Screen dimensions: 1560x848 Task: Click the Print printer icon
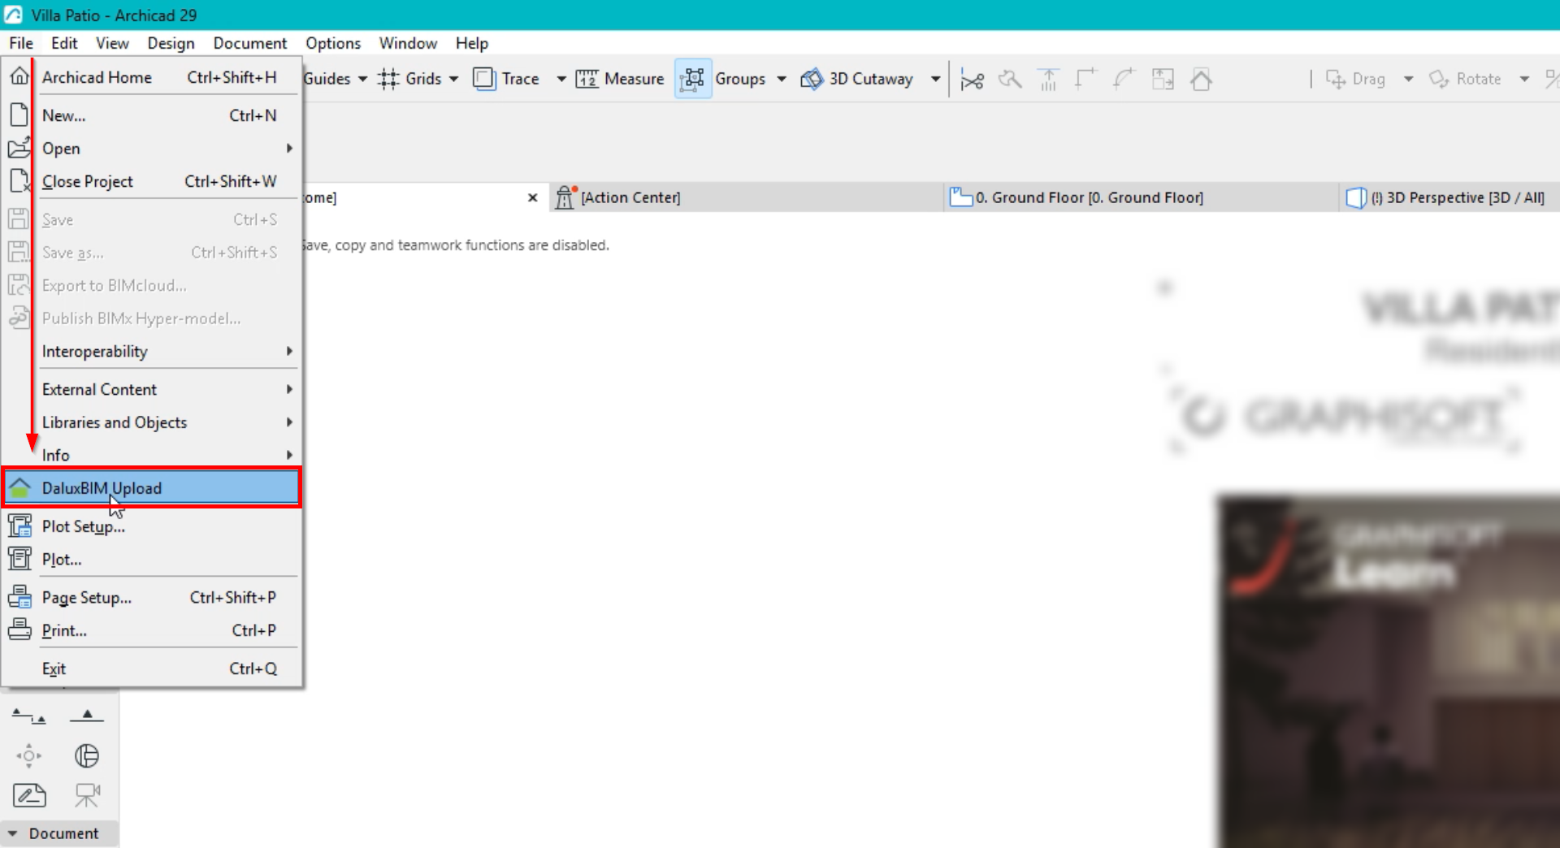pyautogui.click(x=19, y=630)
